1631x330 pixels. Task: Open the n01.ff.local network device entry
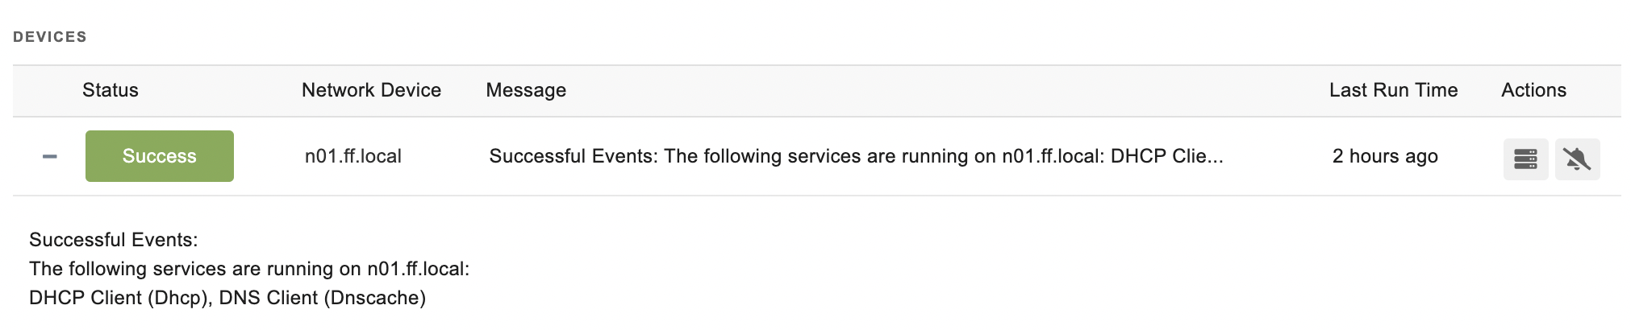pyautogui.click(x=353, y=156)
